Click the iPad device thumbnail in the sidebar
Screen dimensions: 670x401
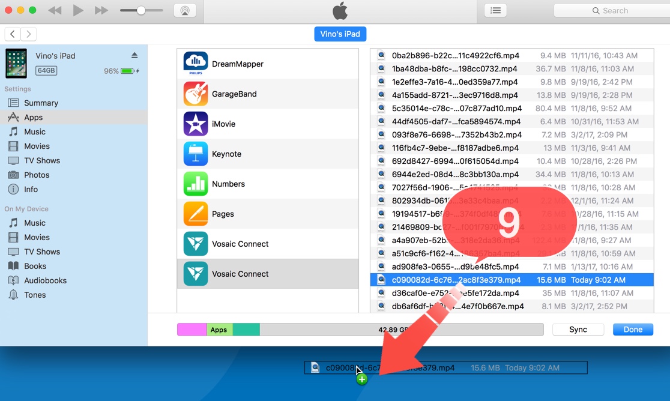pyautogui.click(x=16, y=63)
